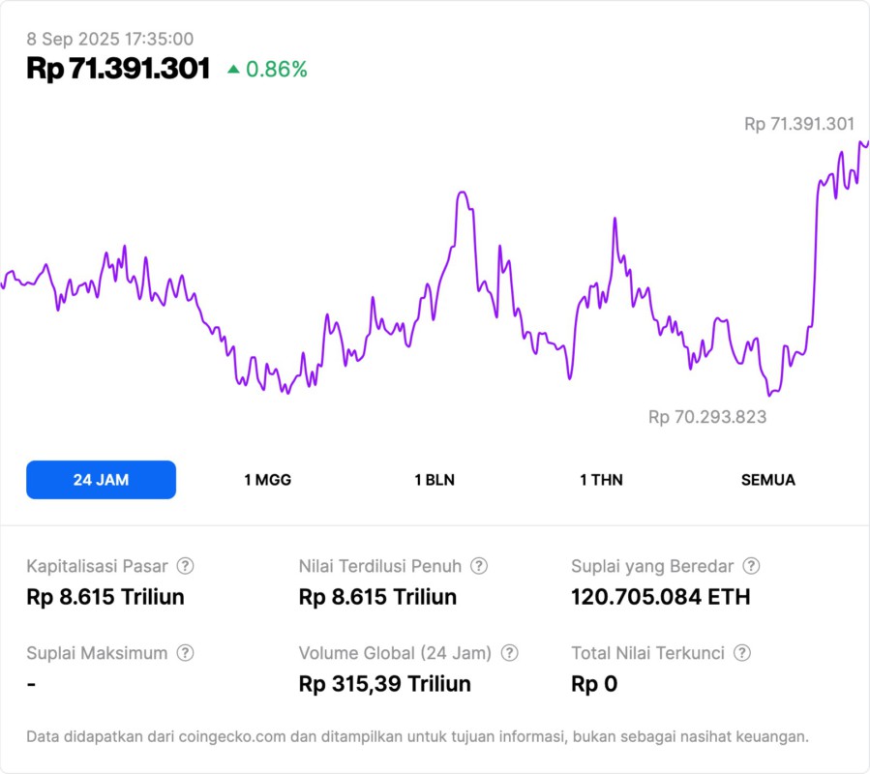Open the Nilai Terdilusi Penuh info tooltip icon
This screenshot has height=774, width=870.
tap(478, 566)
